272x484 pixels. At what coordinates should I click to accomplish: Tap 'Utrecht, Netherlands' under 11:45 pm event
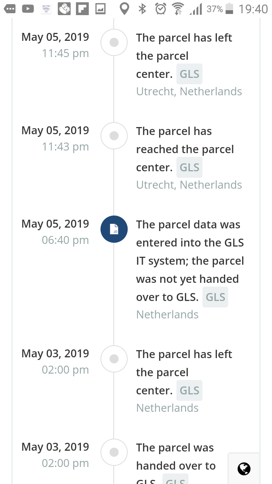click(x=189, y=92)
